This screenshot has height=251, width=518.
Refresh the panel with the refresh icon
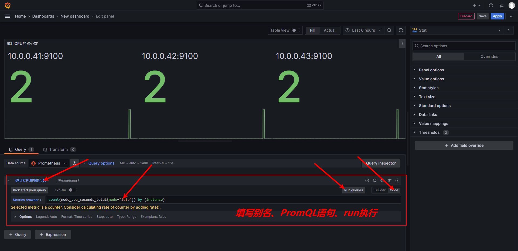401,30
